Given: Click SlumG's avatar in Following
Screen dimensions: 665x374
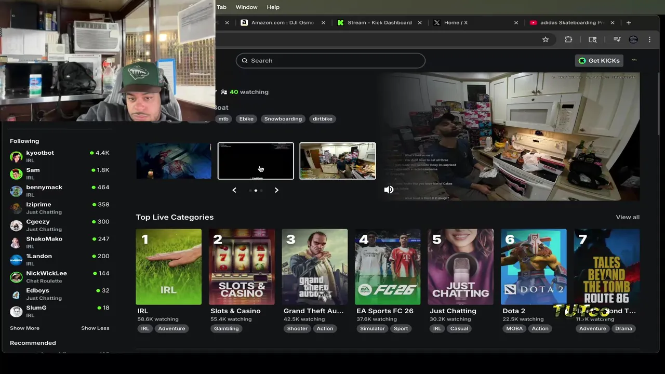Looking at the screenshot, I should click(16, 311).
